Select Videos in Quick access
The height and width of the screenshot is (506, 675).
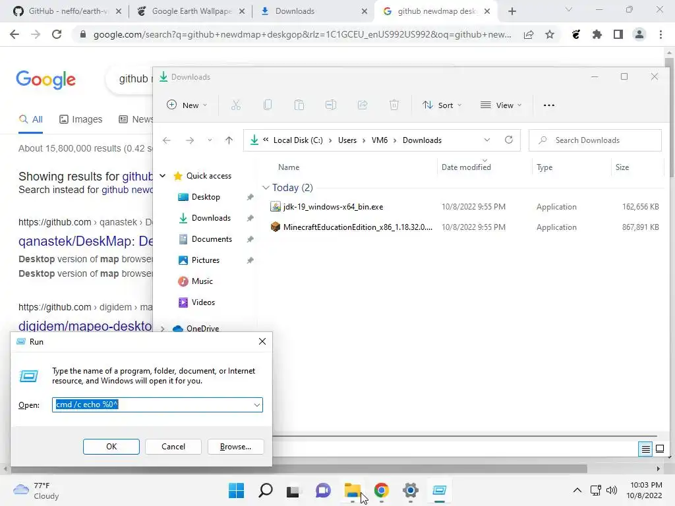click(203, 302)
